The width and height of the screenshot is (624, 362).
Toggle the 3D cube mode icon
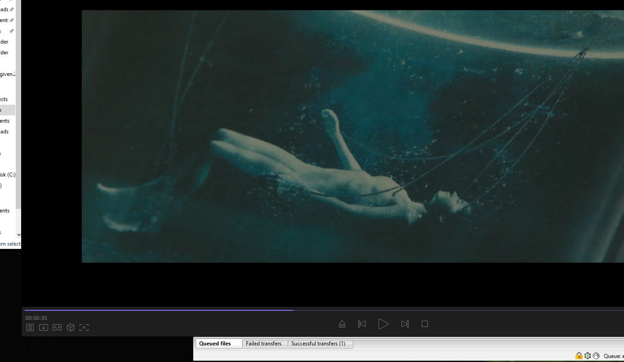(71, 327)
